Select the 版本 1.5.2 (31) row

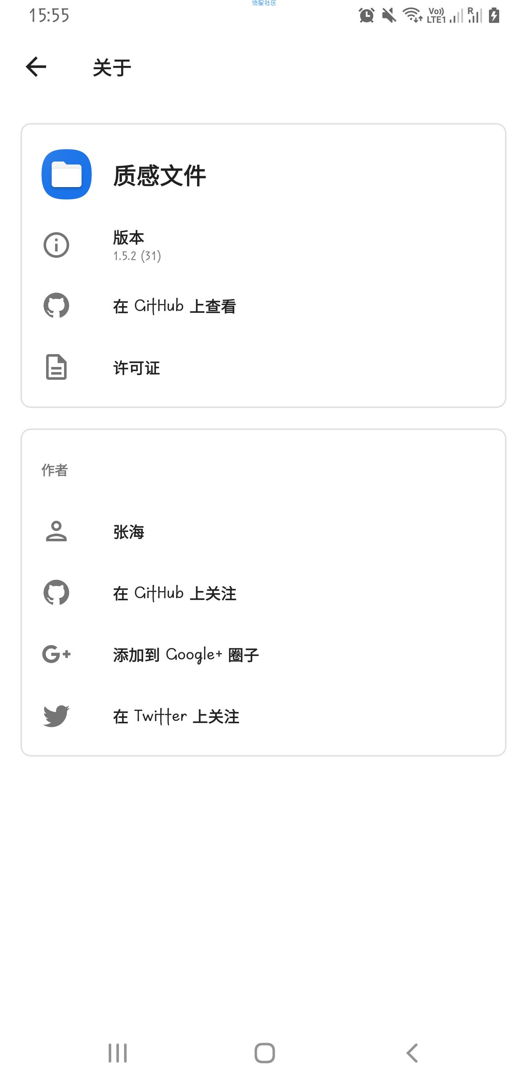click(x=263, y=245)
